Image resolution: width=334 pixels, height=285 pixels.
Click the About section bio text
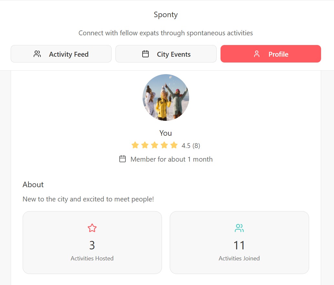88,199
